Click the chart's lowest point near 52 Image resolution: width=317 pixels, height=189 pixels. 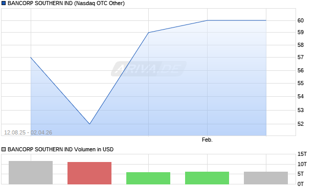(x=89, y=124)
